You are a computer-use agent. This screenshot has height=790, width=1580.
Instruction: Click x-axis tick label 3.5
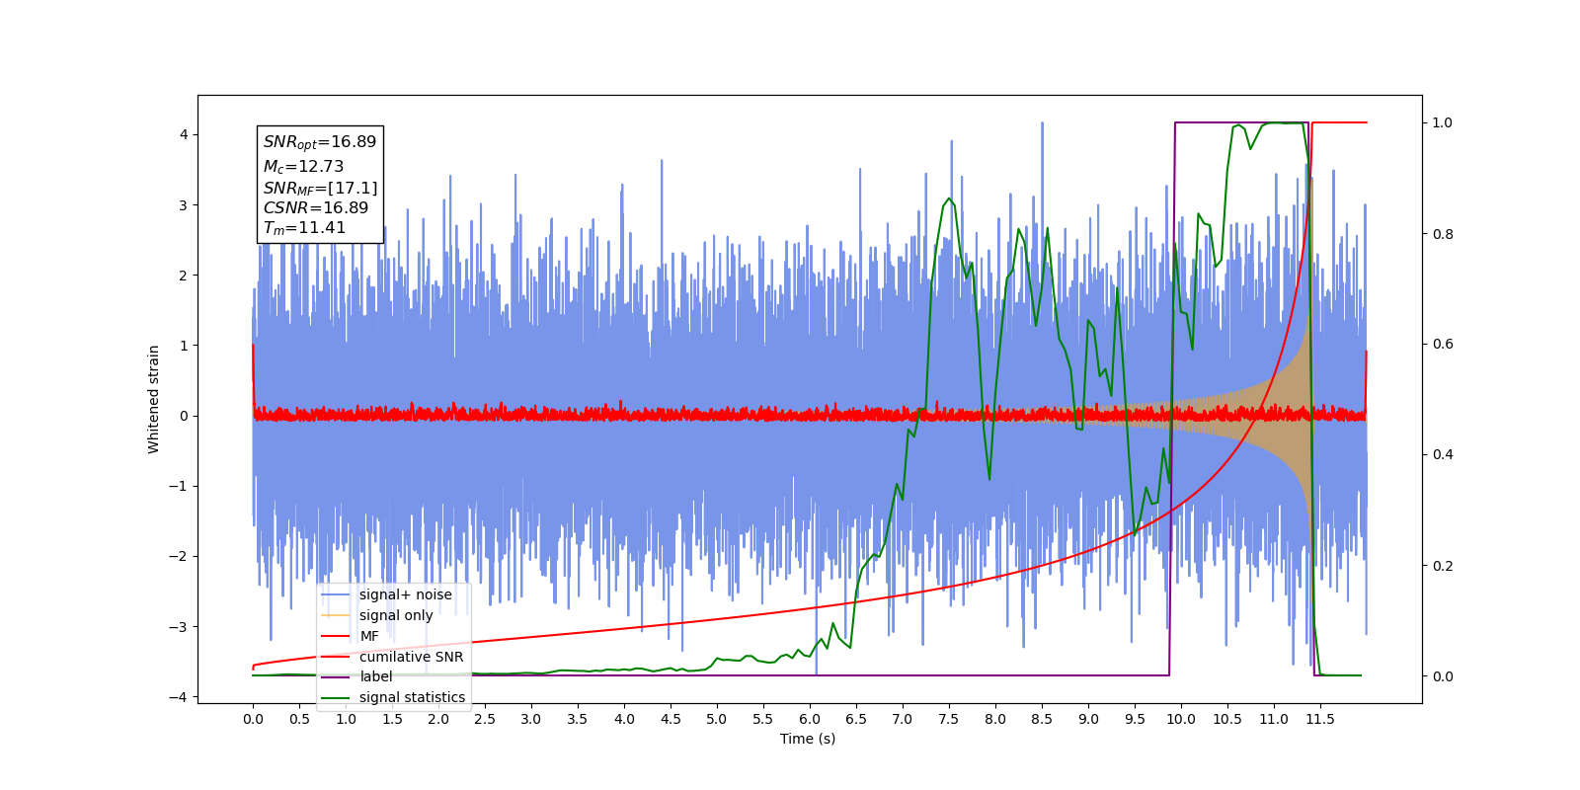tap(578, 719)
